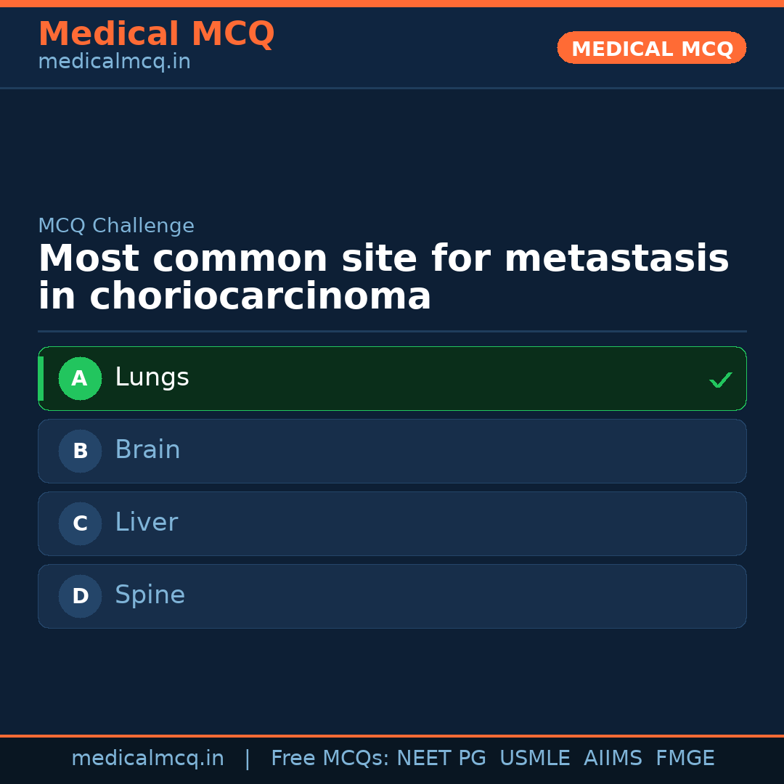784x784 pixels.
Task: Click the orange MEDICAL MCQ badge
Action: [x=651, y=48]
